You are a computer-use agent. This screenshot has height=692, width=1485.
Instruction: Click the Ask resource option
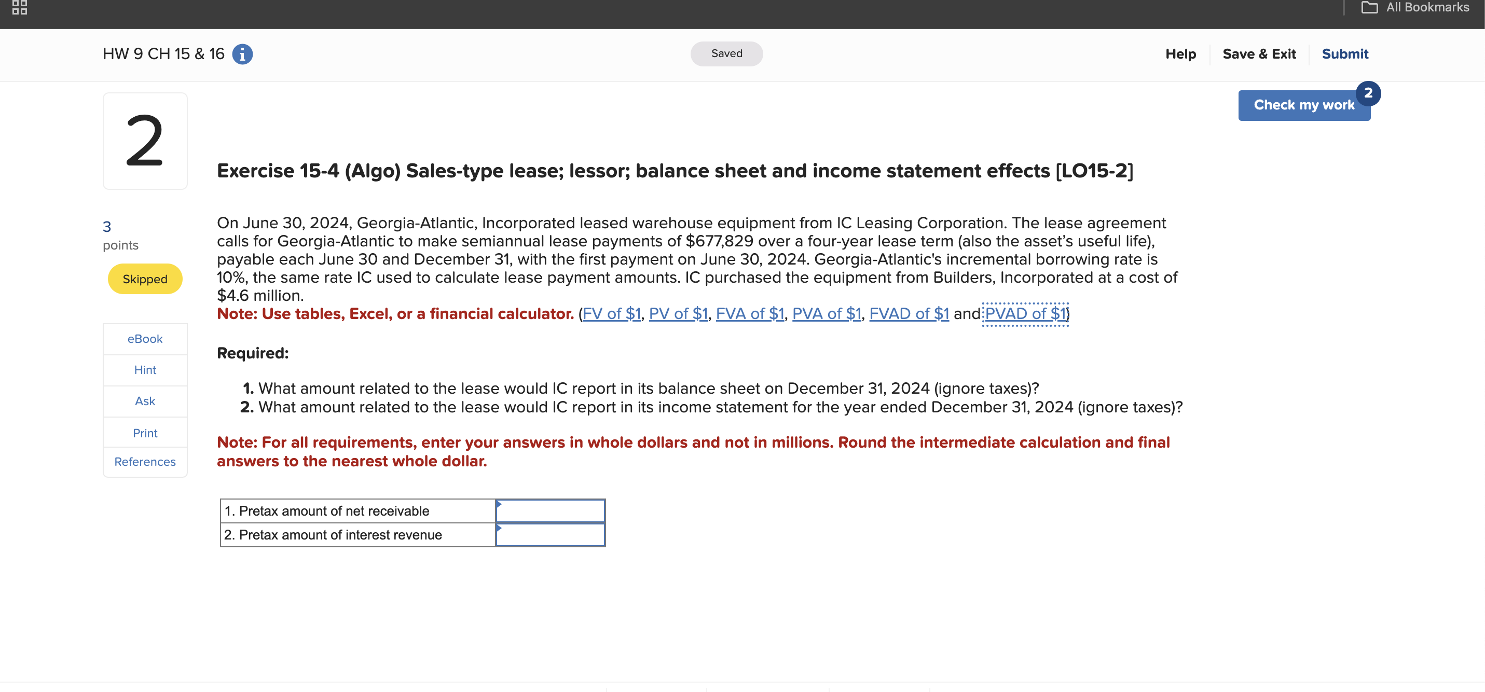[145, 401]
